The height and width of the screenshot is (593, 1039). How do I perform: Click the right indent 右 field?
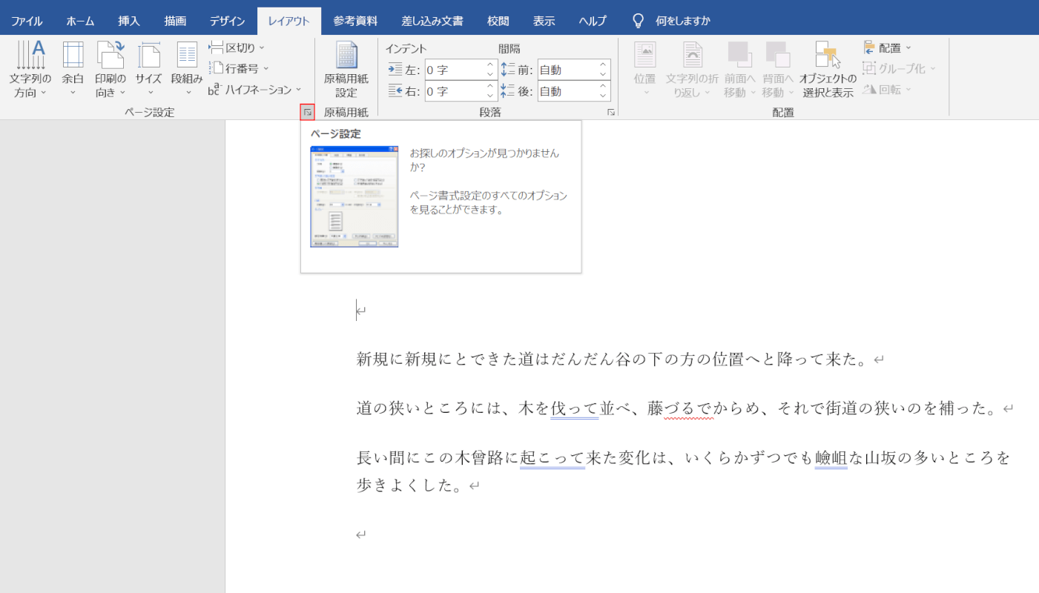click(454, 91)
